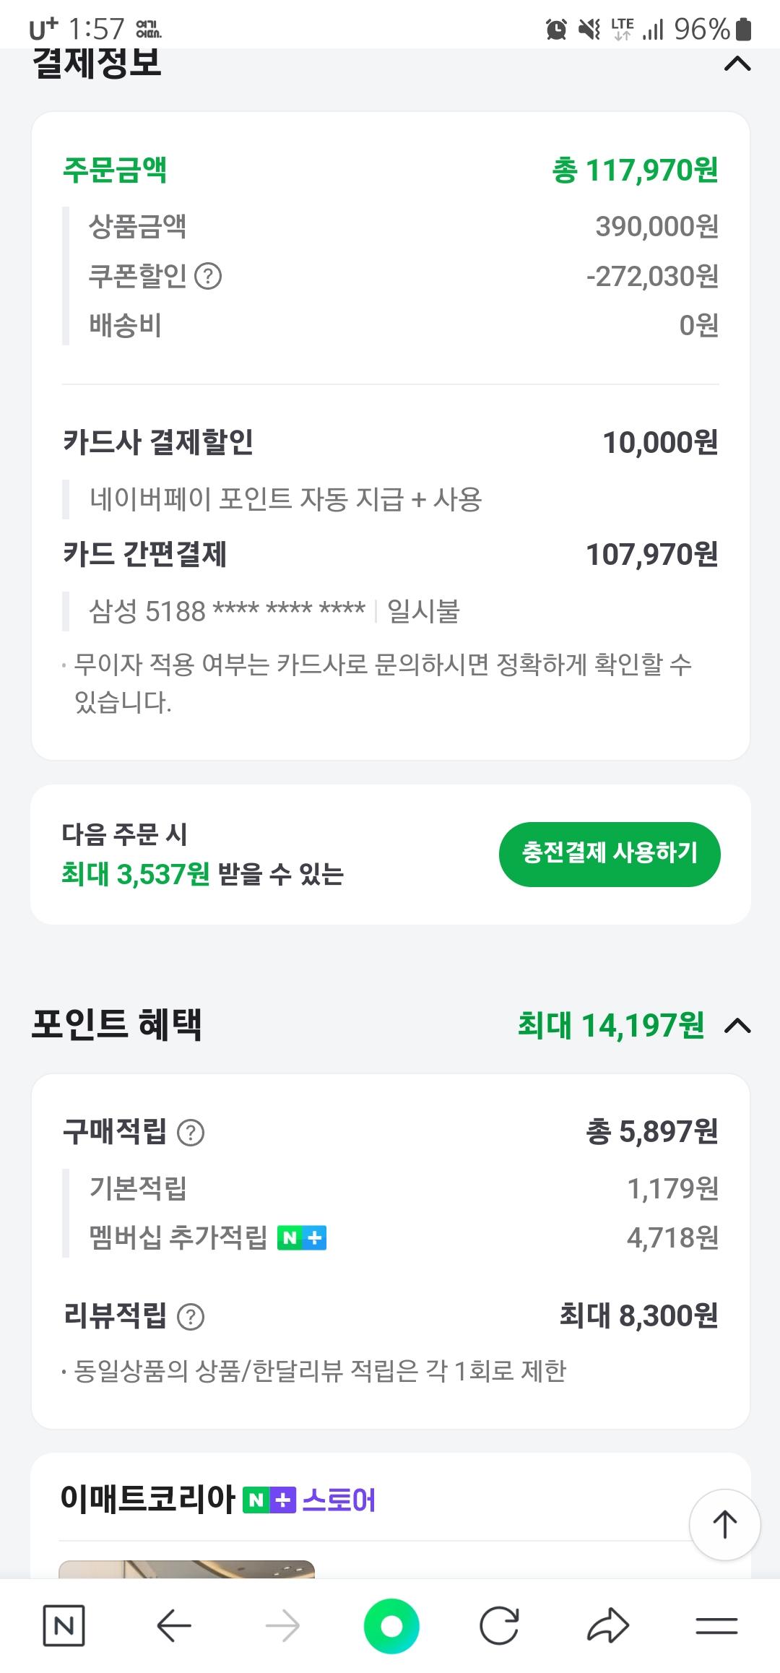Tap the N+ 스토어 badge link
Screen dimensions: 780x1673
pos(309,1500)
